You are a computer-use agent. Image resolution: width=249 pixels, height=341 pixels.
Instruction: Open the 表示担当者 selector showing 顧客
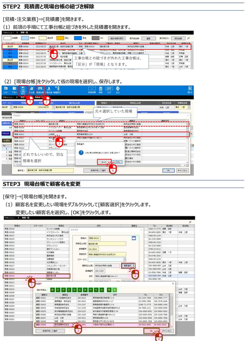148,38
